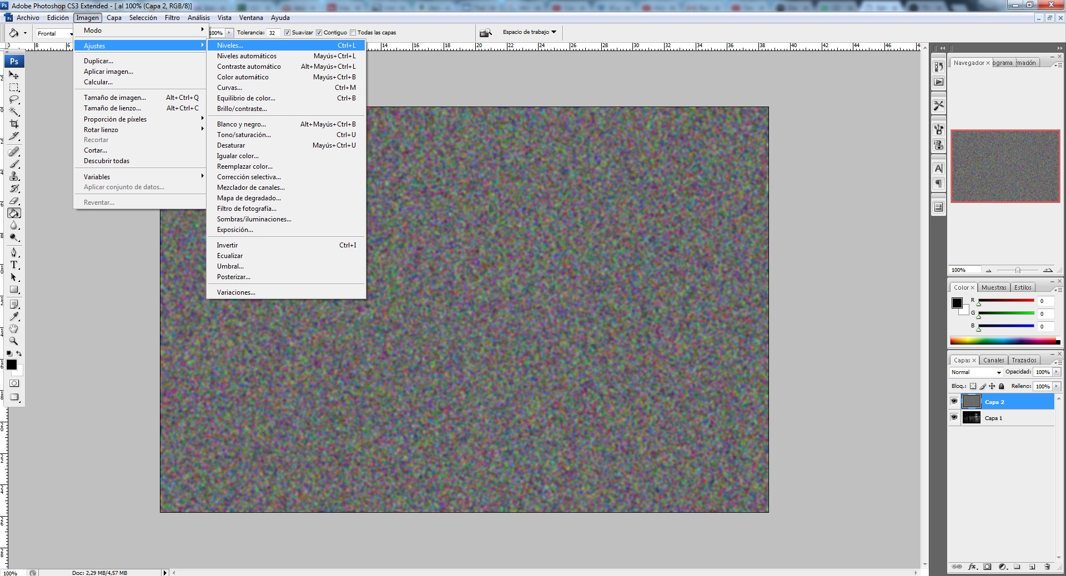Enable the Todas las capas checkbox
This screenshot has height=576, width=1066.
(x=353, y=33)
